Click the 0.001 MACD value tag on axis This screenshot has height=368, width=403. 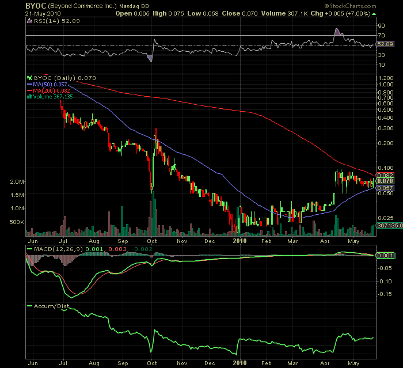click(x=385, y=256)
